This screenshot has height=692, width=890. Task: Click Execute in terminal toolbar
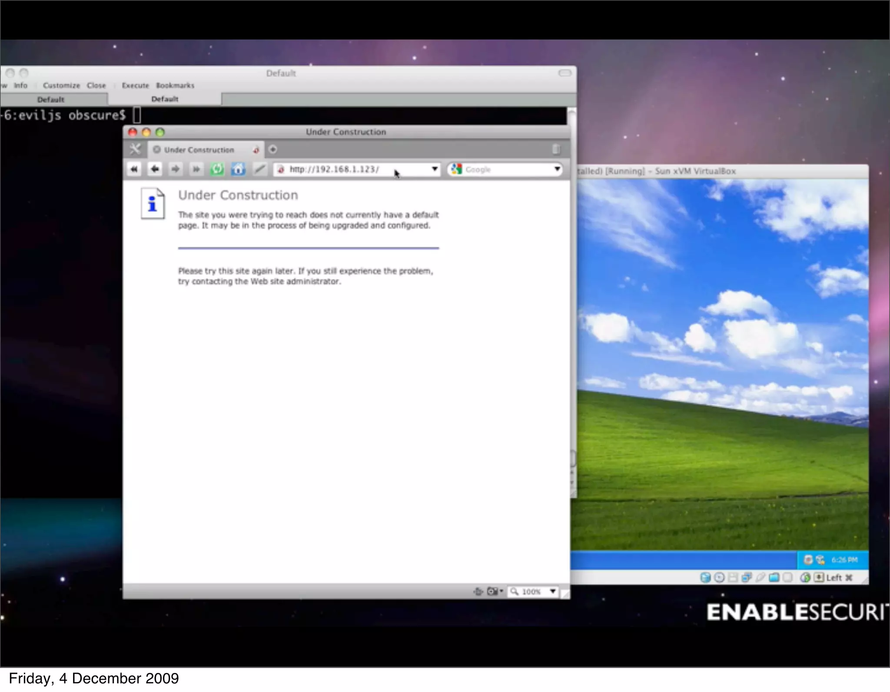[x=135, y=86]
